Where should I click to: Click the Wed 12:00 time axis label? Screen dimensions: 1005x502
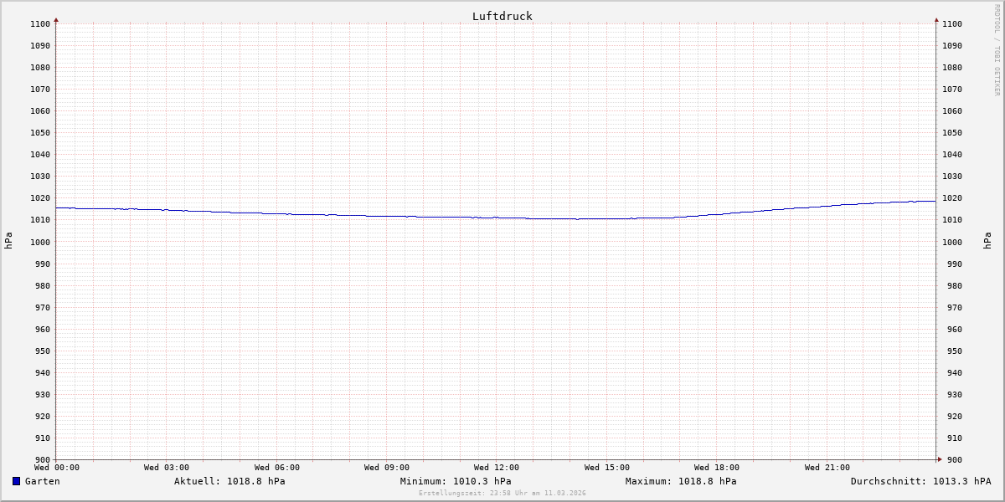pyautogui.click(x=497, y=468)
